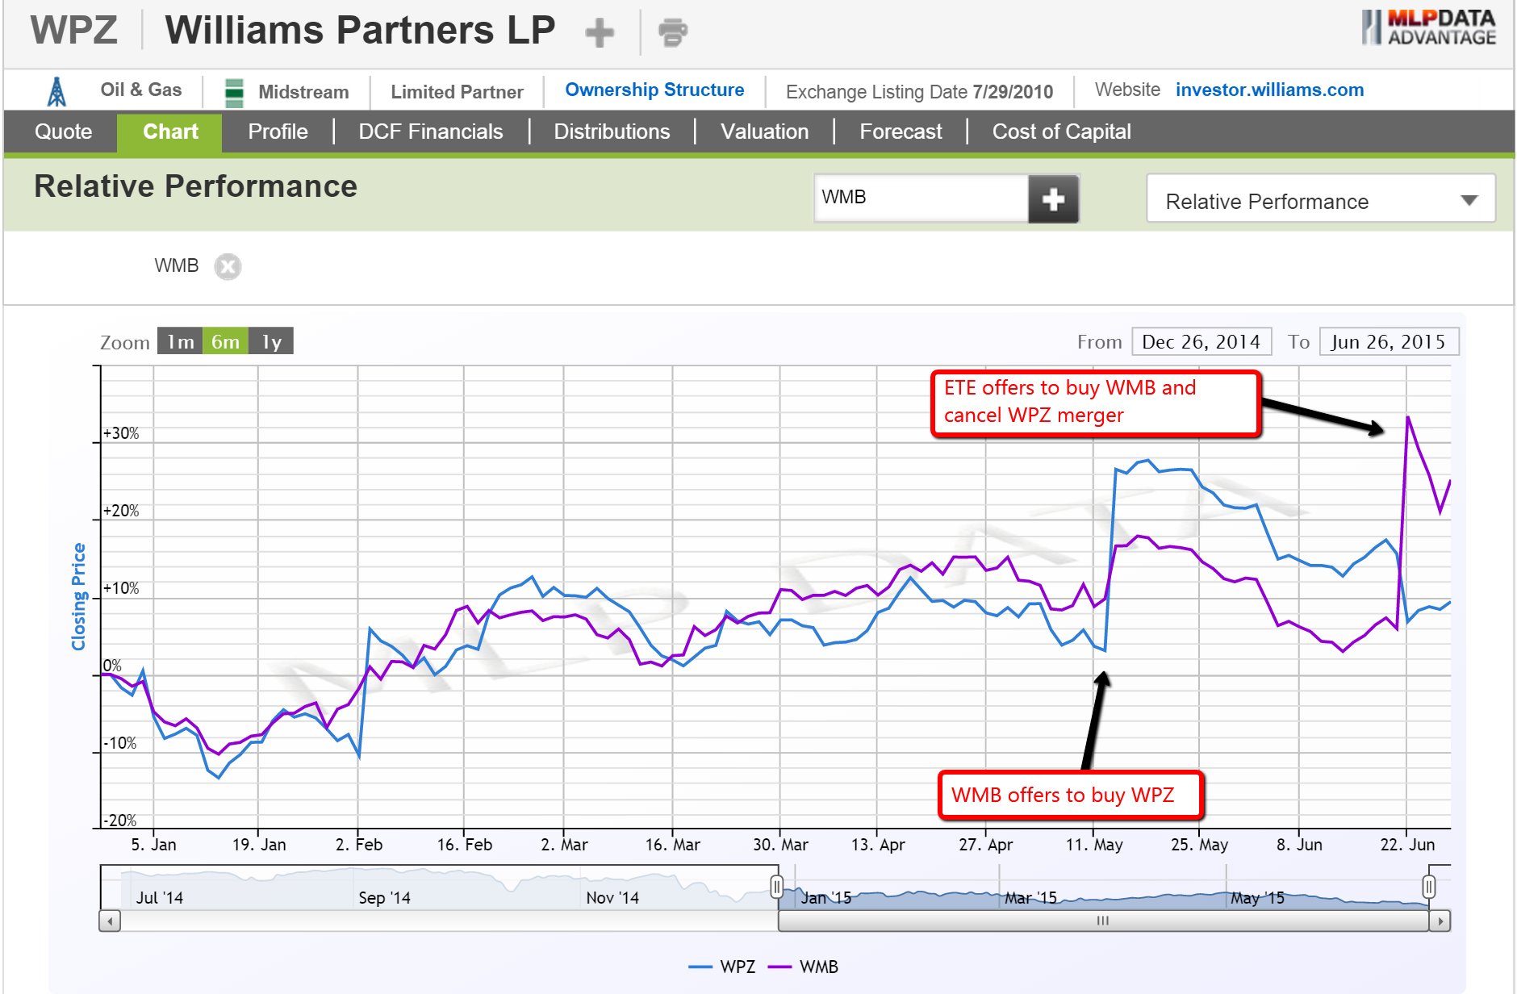Add the WMB ticker with plus button
The image size is (1517, 994).
1053,198
